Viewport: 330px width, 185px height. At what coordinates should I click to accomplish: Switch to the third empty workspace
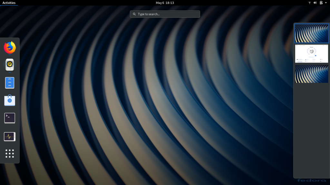[x=311, y=74]
